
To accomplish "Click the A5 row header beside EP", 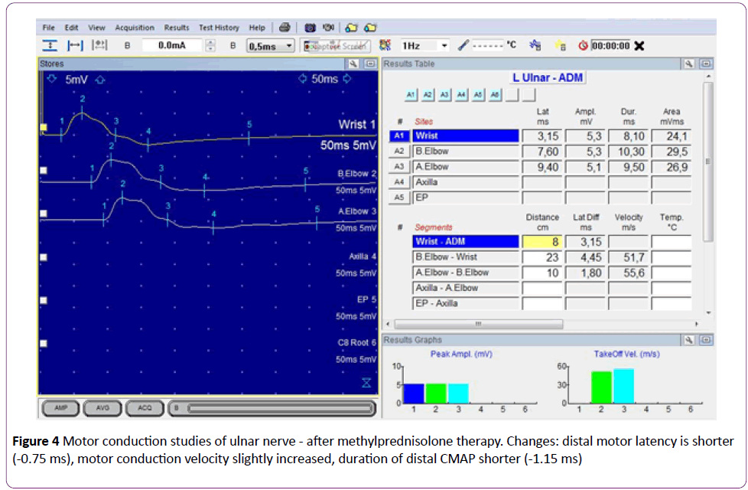I will click(x=398, y=198).
